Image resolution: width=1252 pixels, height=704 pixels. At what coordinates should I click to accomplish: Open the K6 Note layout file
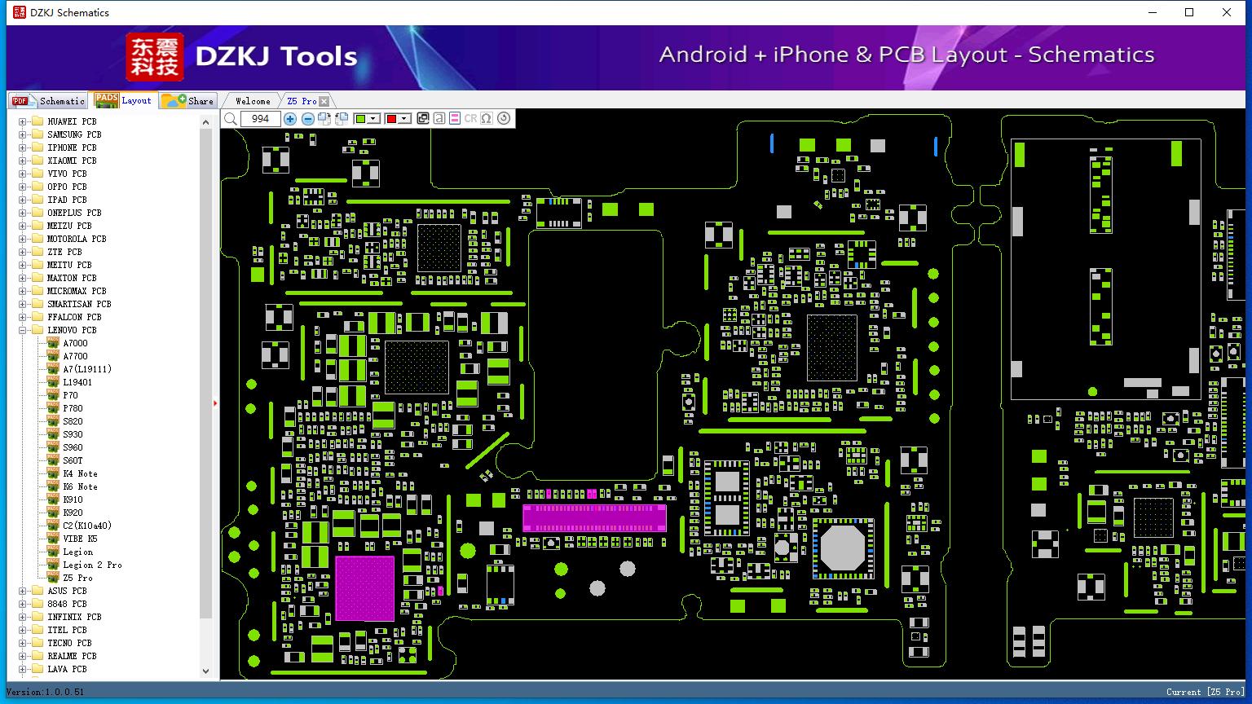coord(80,486)
